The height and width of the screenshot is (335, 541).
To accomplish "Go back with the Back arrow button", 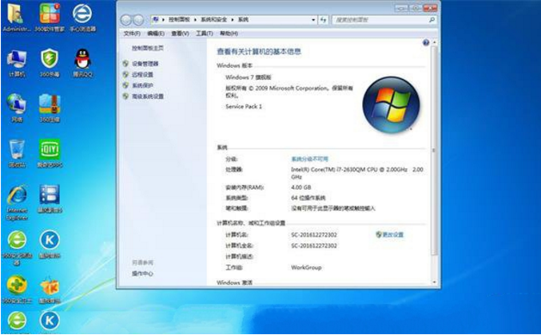I will 126,20.
